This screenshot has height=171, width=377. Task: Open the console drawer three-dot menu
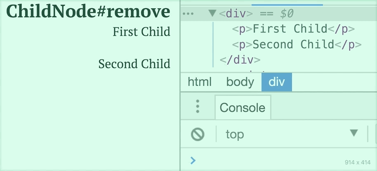point(198,106)
